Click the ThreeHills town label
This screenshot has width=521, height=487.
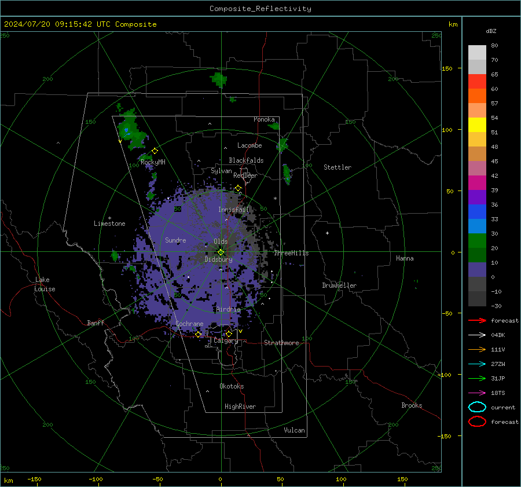[291, 253]
